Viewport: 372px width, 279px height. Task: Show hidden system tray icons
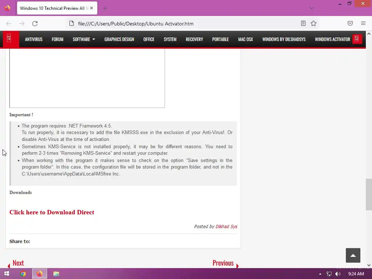tap(320, 274)
